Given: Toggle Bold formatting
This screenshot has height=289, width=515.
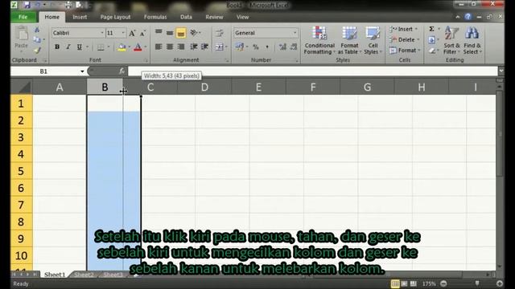Looking at the screenshot, I should pyautogui.click(x=57, y=47).
